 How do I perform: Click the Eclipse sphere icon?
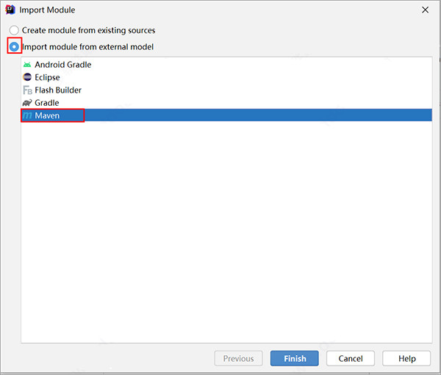point(27,77)
